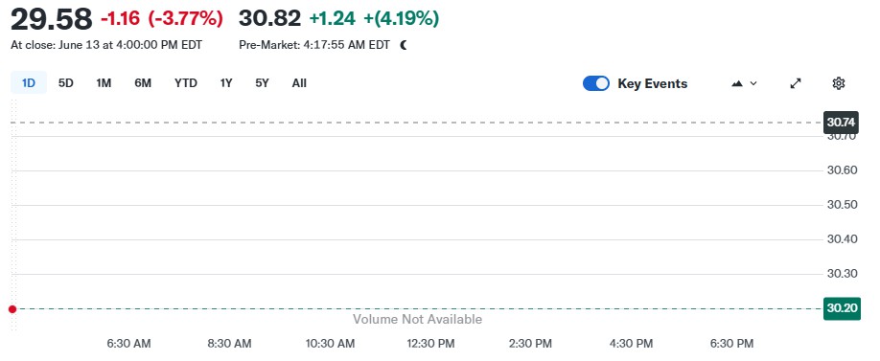Click the red price marker dot
Screen dimensions: 880x361
(12, 309)
